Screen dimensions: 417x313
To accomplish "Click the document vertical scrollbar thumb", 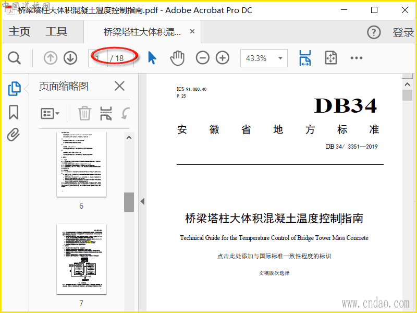I will (x=407, y=95).
